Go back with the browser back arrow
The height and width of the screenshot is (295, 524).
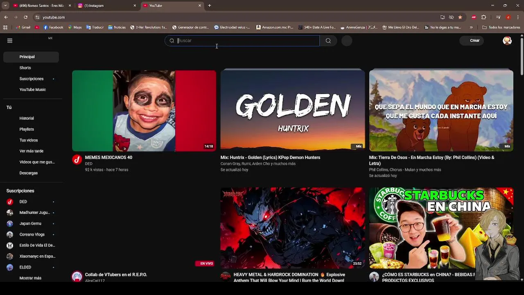pyautogui.click(x=6, y=17)
